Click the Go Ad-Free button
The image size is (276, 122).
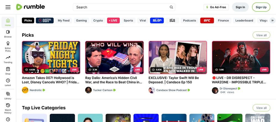click(x=216, y=7)
